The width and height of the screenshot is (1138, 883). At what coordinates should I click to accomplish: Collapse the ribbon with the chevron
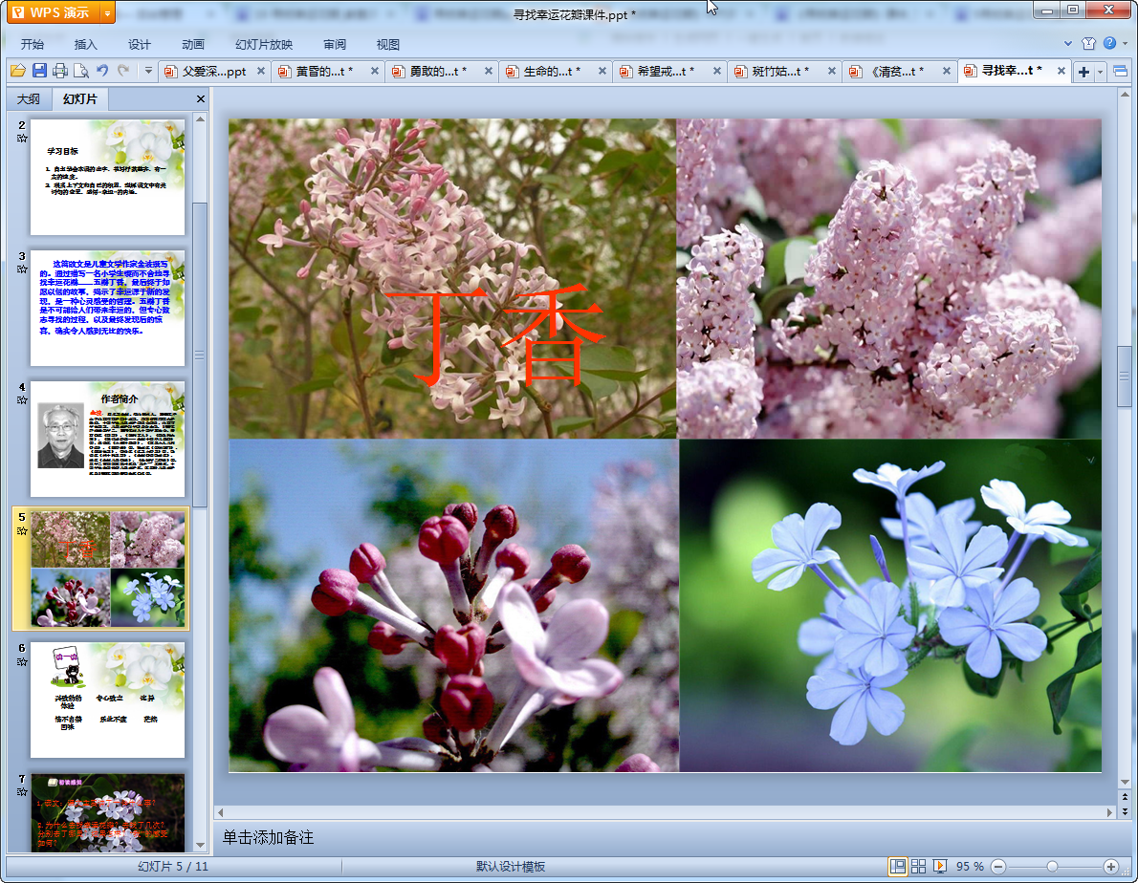[x=1067, y=44]
